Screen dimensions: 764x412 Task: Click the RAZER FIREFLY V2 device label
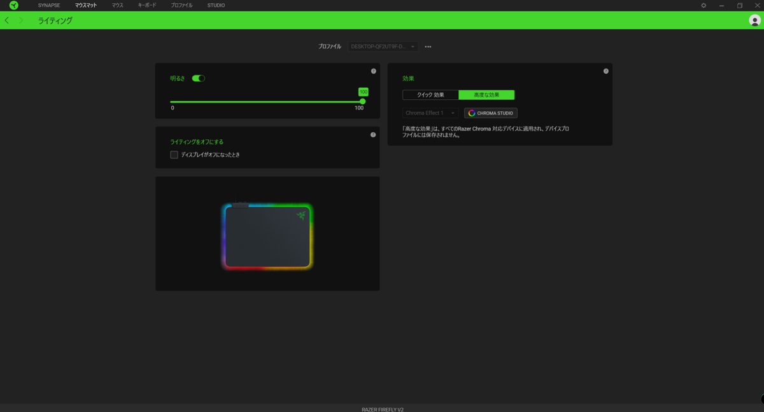(x=383, y=409)
